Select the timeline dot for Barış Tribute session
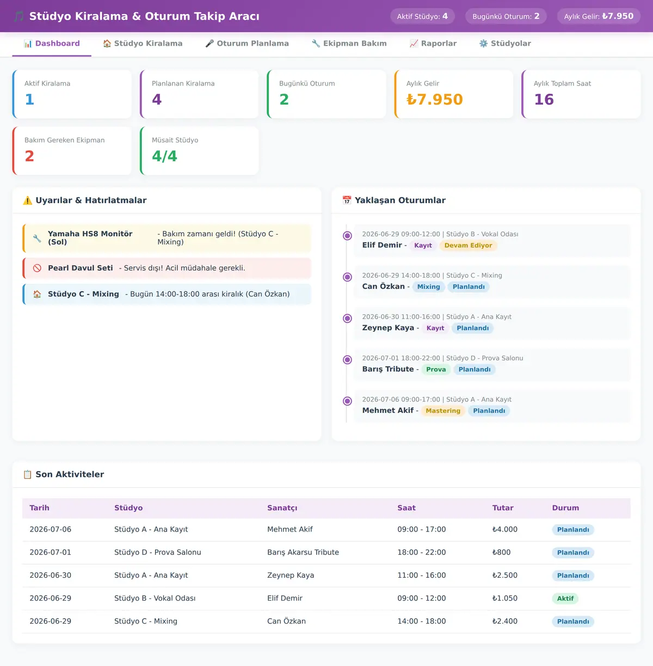Viewport: 653px width, 666px height. [347, 360]
